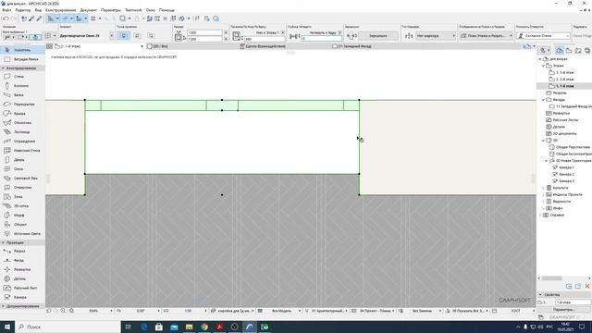Screen dimensions: 592x333
Task: Open the Конструирование menu
Action: [x=60, y=10]
